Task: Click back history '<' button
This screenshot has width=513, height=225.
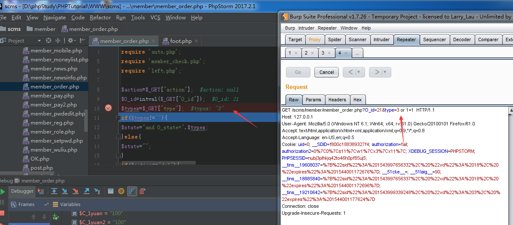Action: coord(350,72)
